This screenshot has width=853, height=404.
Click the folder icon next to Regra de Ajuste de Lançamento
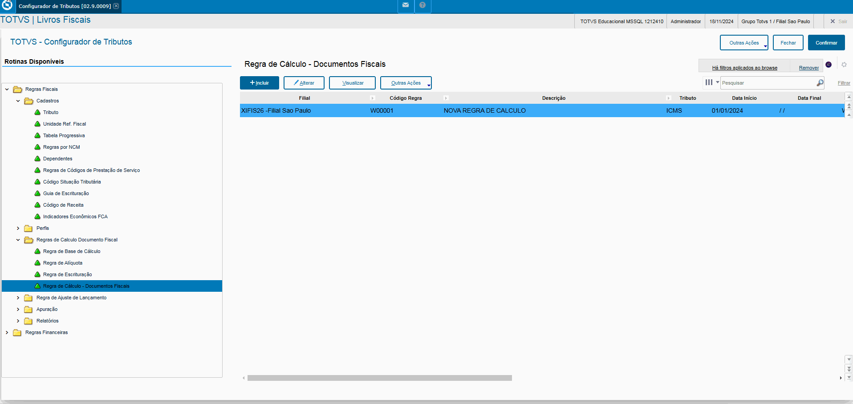28,298
